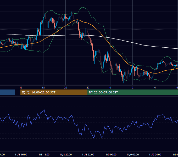The image size is (178, 157).
Task: Click the 0 hour label on chart axis
Action: pos(110,88)
